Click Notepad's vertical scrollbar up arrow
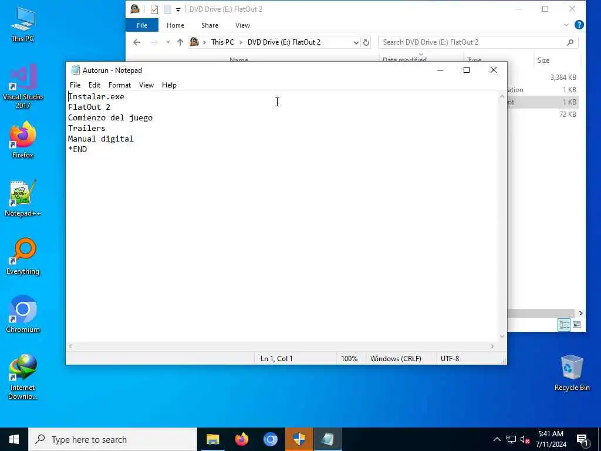601x451 pixels. coord(502,96)
